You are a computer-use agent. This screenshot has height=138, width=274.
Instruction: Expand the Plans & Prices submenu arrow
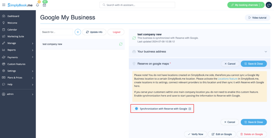33,78
